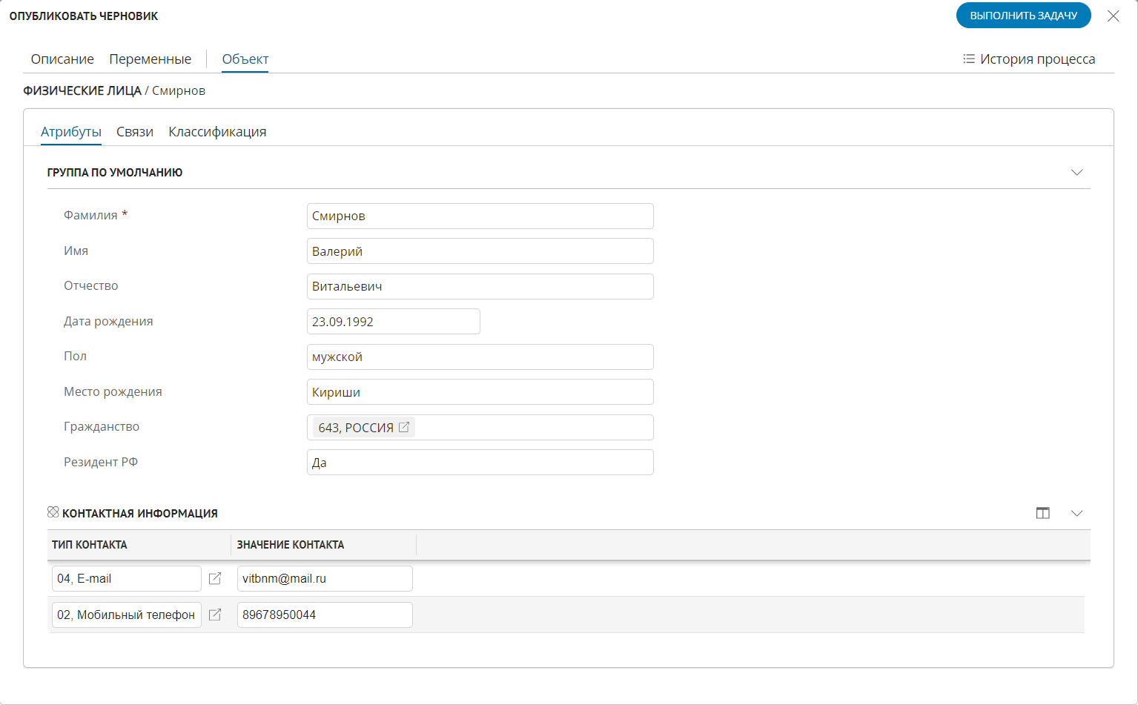1138x705 pixels.
Task: Close the Опубликовать черновик dialog
Action: point(1113,16)
